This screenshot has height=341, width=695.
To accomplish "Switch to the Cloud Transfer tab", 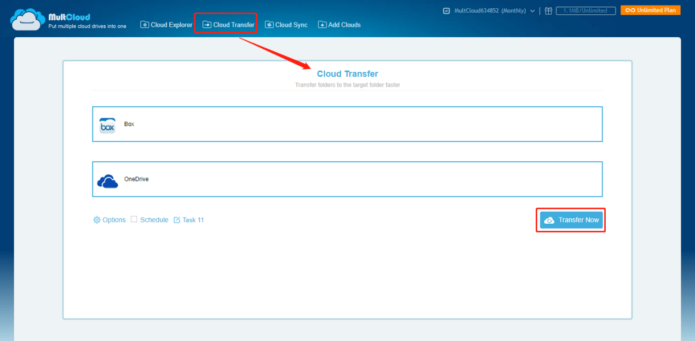I will tap(228, 25).
